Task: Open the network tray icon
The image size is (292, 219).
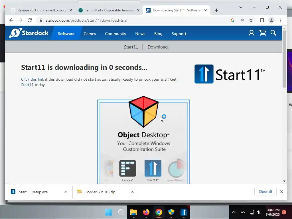Action: (252, 212)
